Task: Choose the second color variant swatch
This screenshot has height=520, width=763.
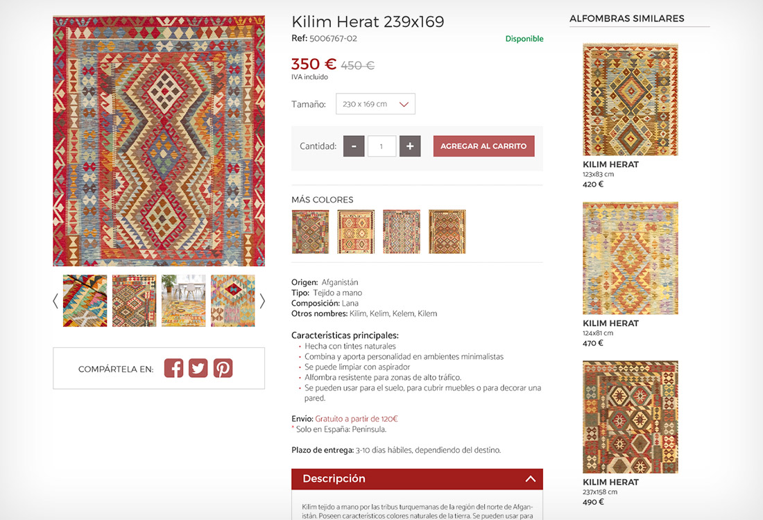Action: click(x=356, y=232)
